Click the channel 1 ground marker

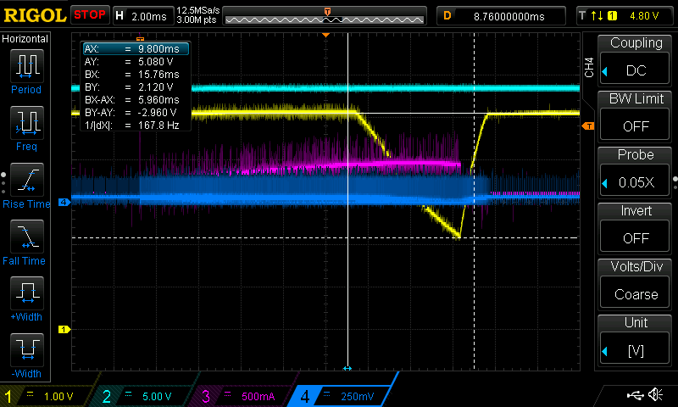64,330
